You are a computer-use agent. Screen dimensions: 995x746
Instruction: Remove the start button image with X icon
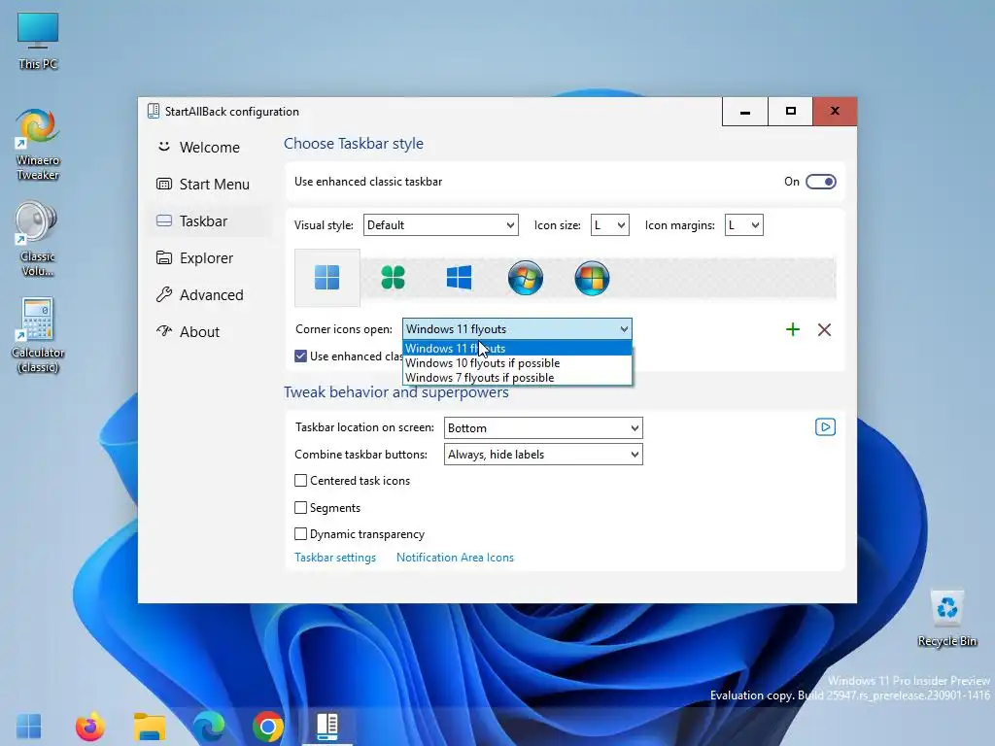(x=824, y=329)
